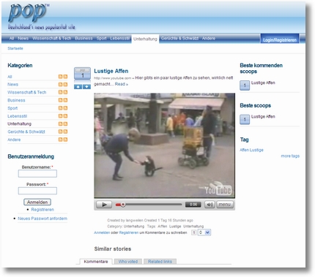Click the Read » link
Image resolution: width=315 pixels, height=277 pixels.
[122, 84]
